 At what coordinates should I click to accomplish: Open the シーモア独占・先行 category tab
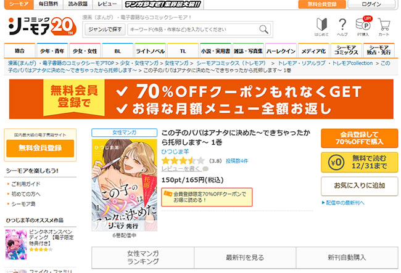click(x=379, y=51)
